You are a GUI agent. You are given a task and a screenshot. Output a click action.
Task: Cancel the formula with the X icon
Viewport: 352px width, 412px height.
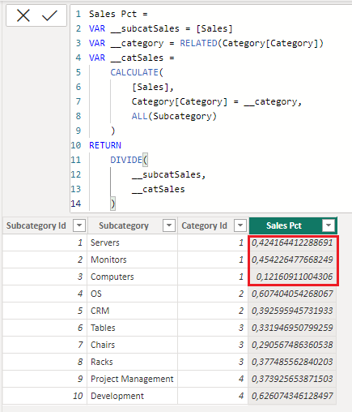click(23, 15)
